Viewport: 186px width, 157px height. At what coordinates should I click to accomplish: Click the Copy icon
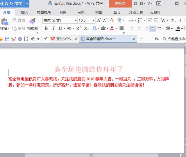15,28
